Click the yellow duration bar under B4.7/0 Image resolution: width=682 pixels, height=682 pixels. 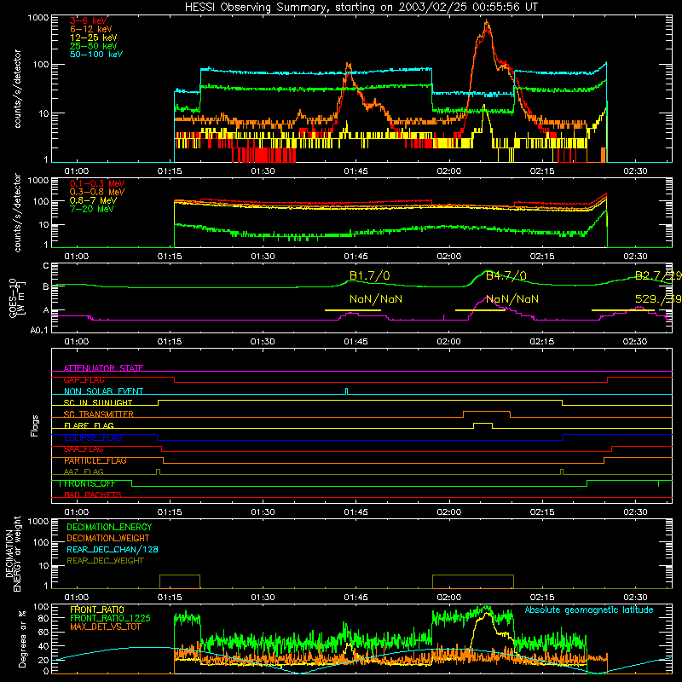coord(480,310)
